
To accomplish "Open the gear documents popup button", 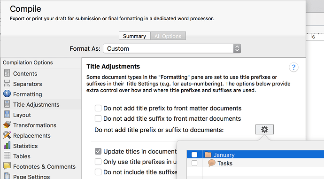I will click(x=264, y=129).
